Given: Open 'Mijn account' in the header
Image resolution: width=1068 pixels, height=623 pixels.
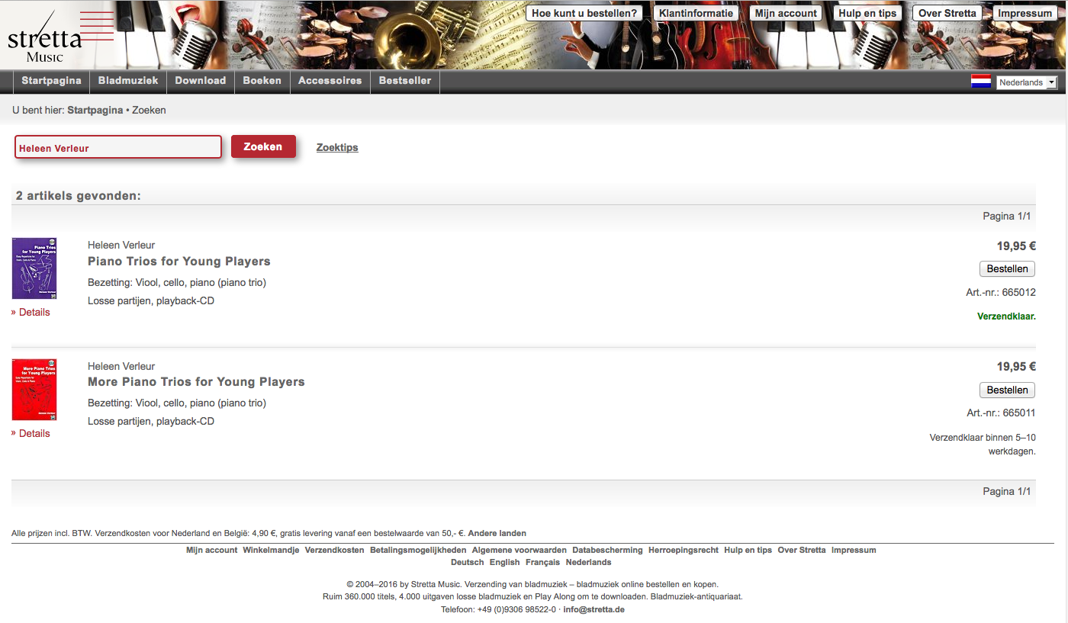Looking at the screenshot, I should (786, 13).
